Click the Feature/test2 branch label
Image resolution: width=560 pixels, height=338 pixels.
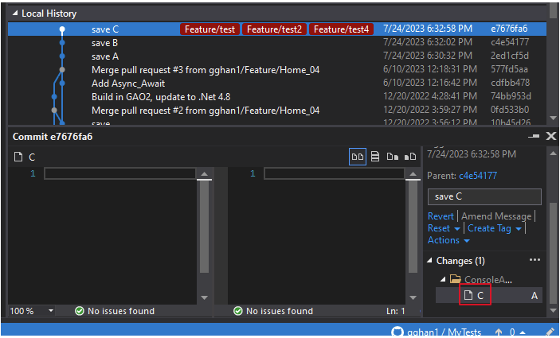pos(274,29)
